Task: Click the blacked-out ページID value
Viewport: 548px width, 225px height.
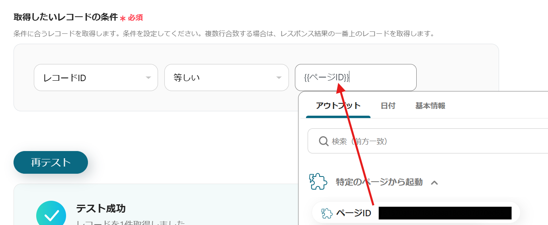Action: coord(445,213)
